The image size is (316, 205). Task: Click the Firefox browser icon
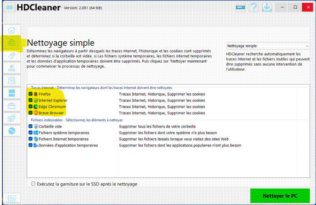pos(36,94)
